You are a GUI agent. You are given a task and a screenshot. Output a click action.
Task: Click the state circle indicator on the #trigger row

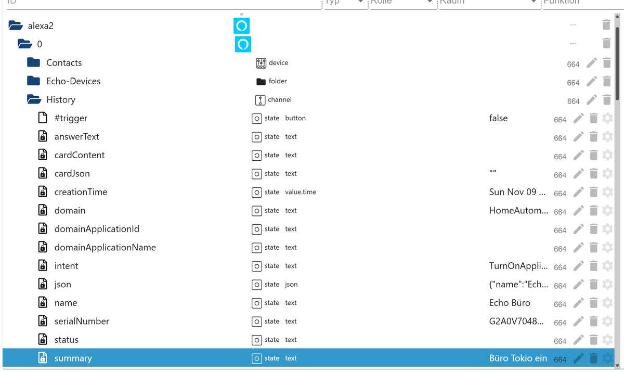(257, 118)
